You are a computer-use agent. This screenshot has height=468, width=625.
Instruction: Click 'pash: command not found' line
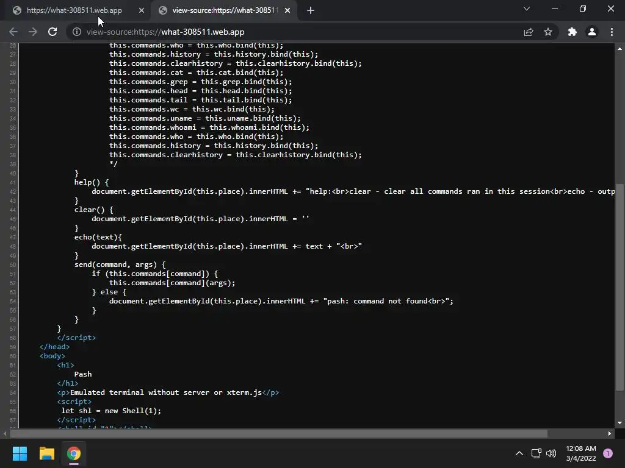[281, 301]
